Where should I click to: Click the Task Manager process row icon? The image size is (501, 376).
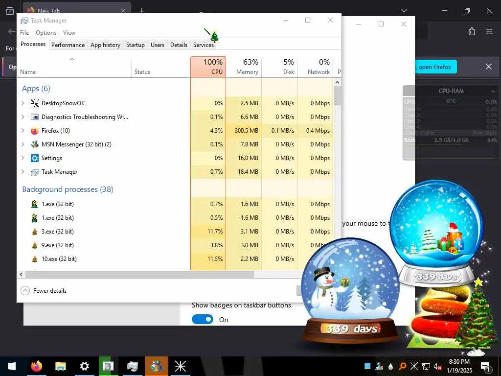coord(35,172)
